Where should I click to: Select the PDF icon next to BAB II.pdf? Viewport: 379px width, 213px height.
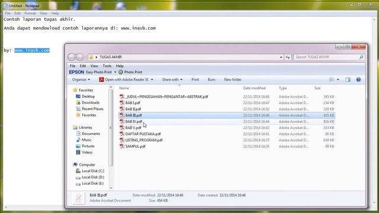(x=122, y=109)
